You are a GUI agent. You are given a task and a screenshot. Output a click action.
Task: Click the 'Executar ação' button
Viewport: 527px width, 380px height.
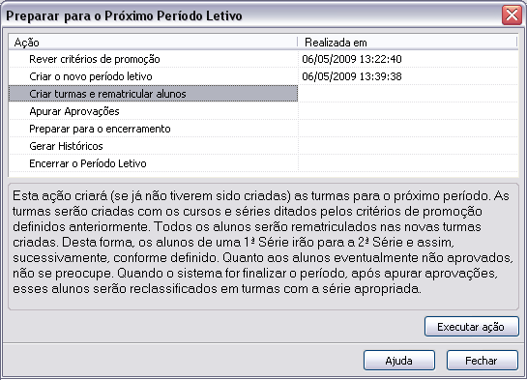pyautogui.click(x=472, y=327)
